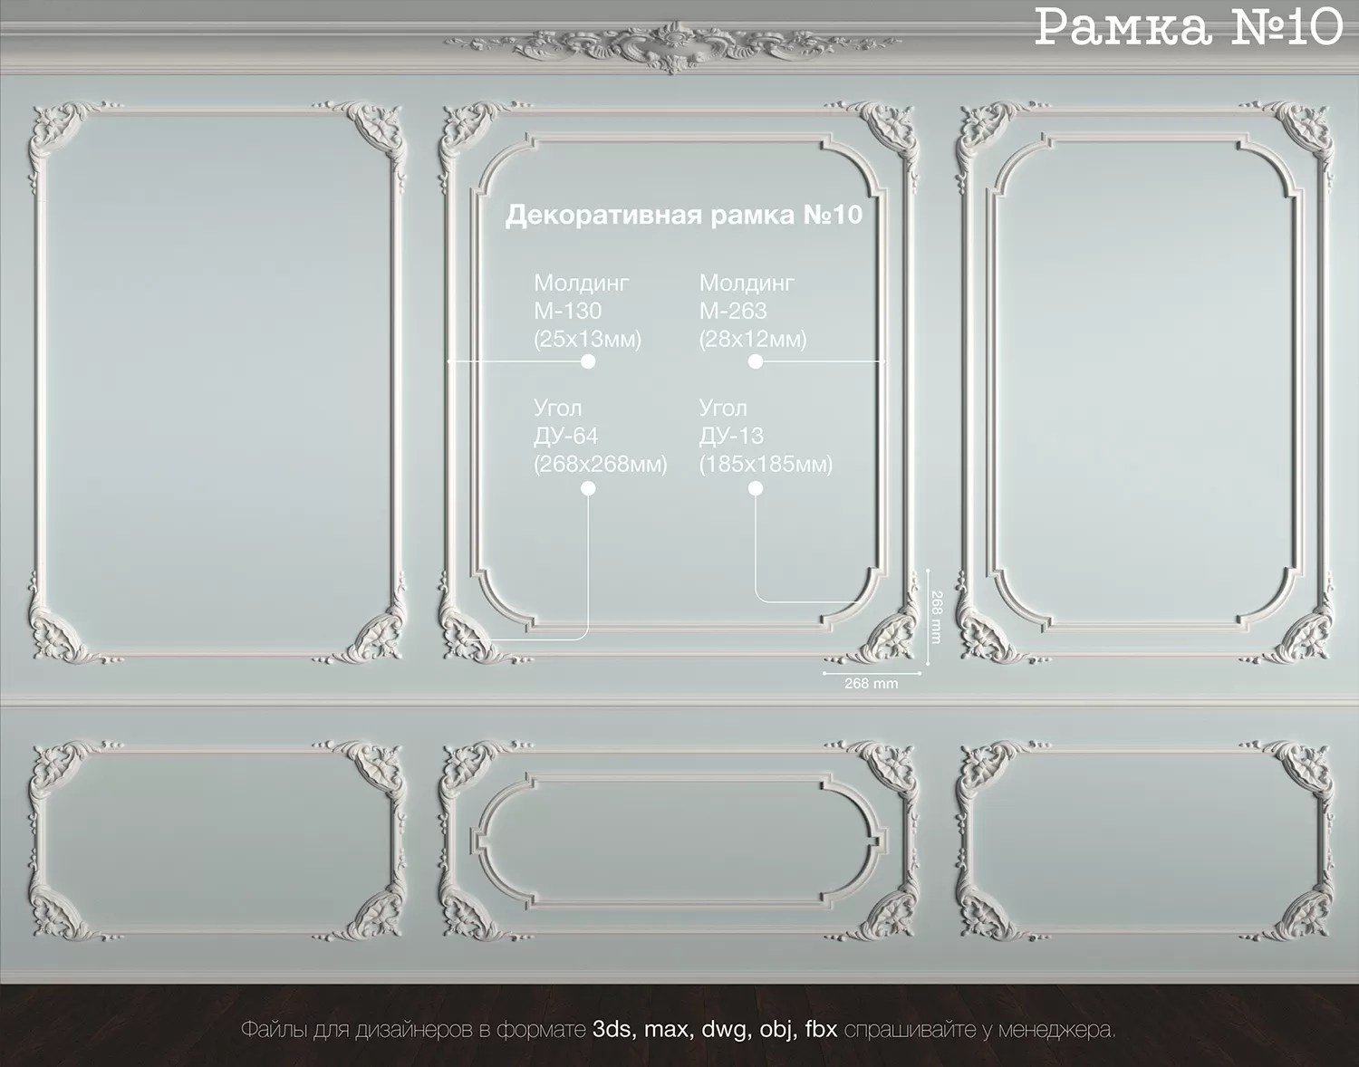Click the Молдинг М-130 callout dot
Viewport: 1359px width, 1067px height.
click(588, 361)
